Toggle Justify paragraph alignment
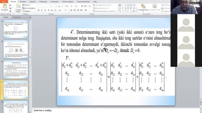 point(81,10)
